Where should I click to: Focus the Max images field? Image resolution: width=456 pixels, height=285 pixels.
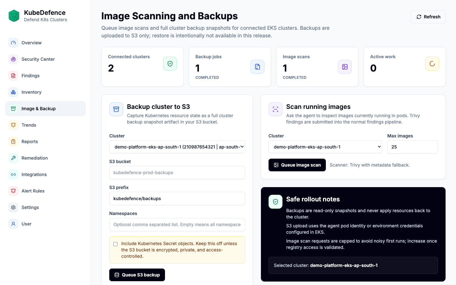[413, 147]
